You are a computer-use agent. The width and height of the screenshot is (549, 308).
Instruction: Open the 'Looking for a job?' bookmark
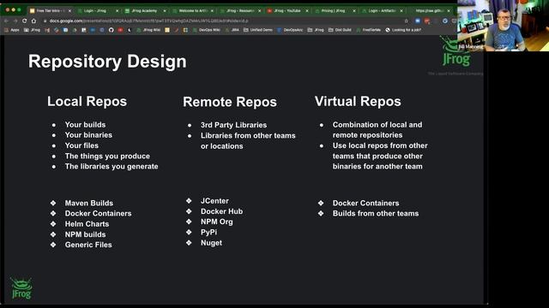coord(403,30)
